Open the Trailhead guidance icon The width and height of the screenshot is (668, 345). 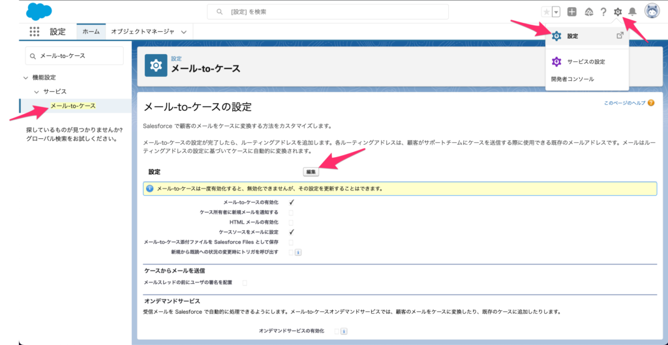(588, 12)
